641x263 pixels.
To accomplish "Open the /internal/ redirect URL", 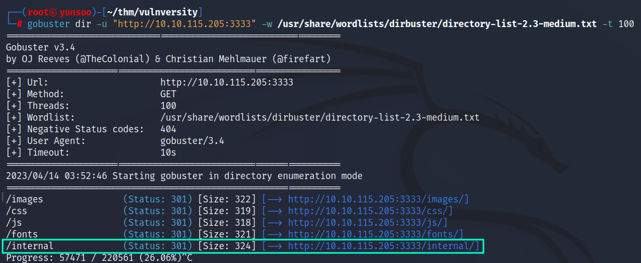I will point(381,246).
